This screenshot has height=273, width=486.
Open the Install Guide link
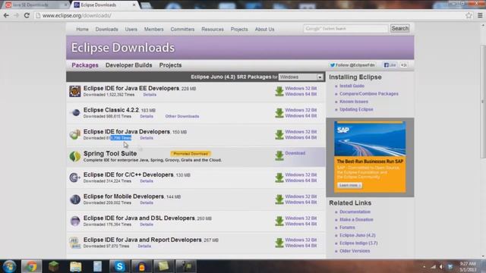pos(352,86)
